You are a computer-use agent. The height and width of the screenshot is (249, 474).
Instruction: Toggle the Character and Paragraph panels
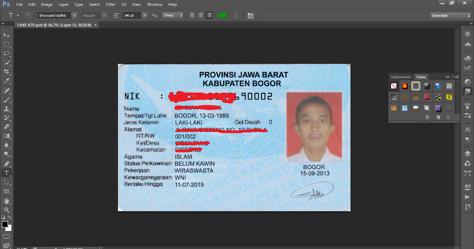click(x=250, y=15)
